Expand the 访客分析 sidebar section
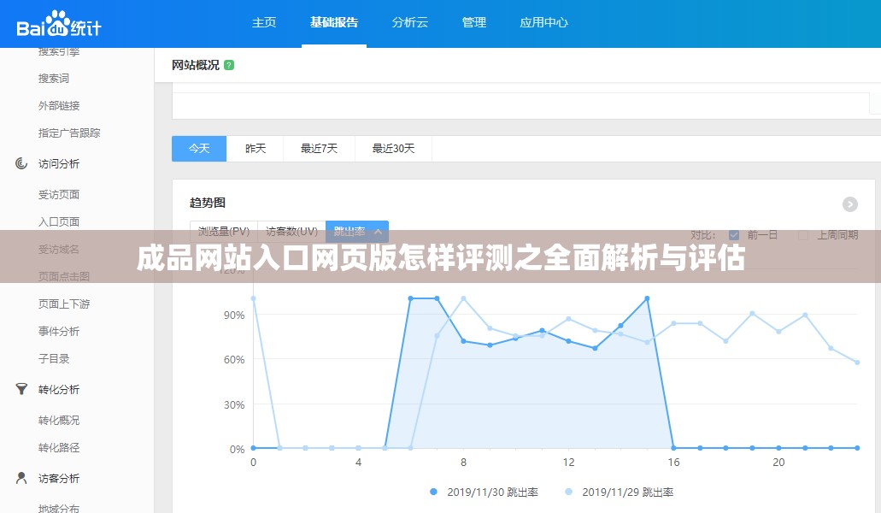Image resolution: width=881 pixels, height=513 pixels. (x=59, y=479)
